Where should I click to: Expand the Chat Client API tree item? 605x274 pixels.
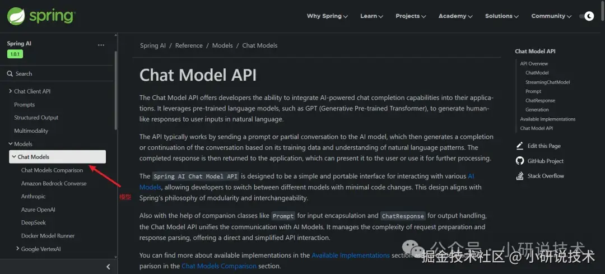[11, 91]
